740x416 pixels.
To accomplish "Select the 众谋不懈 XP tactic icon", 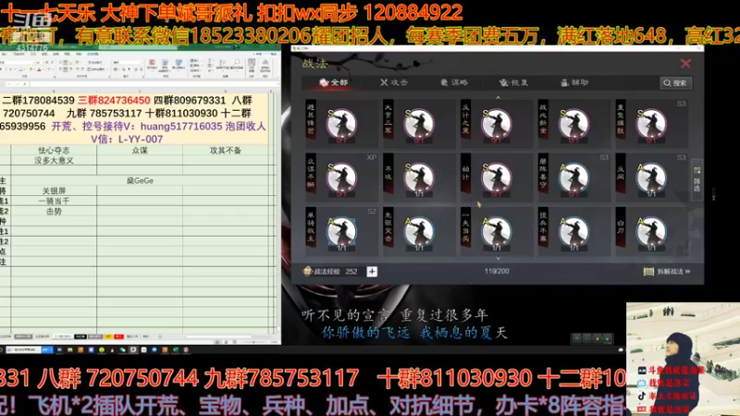I will click(341, 178).
